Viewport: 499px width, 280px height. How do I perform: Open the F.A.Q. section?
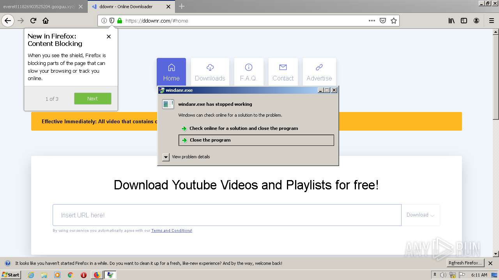pos(249,72)
